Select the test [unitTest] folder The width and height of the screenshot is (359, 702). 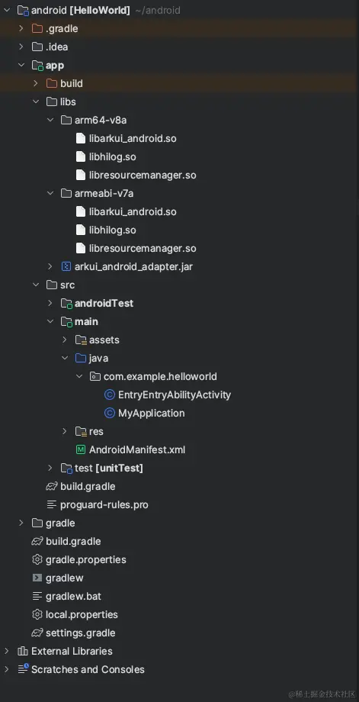(102, 468)
